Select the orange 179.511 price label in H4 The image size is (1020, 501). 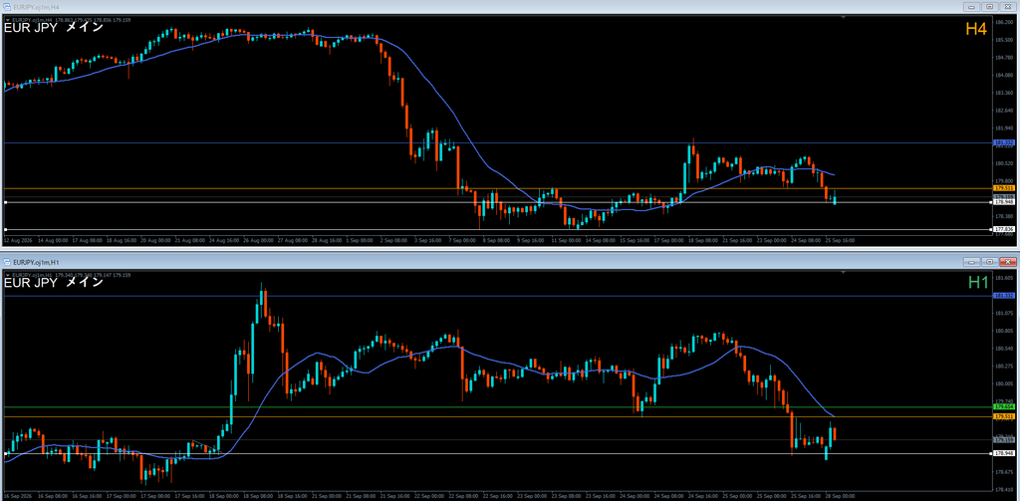(1004, 188)
